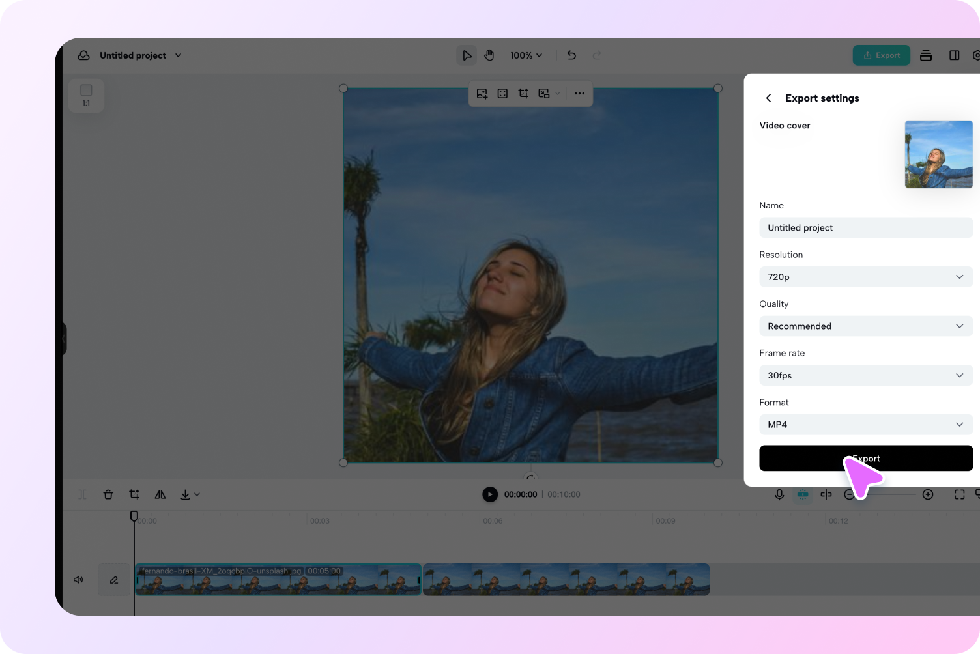Expand the download options chevron
This screenshot has width=980, height=654.
click(197, 494)
